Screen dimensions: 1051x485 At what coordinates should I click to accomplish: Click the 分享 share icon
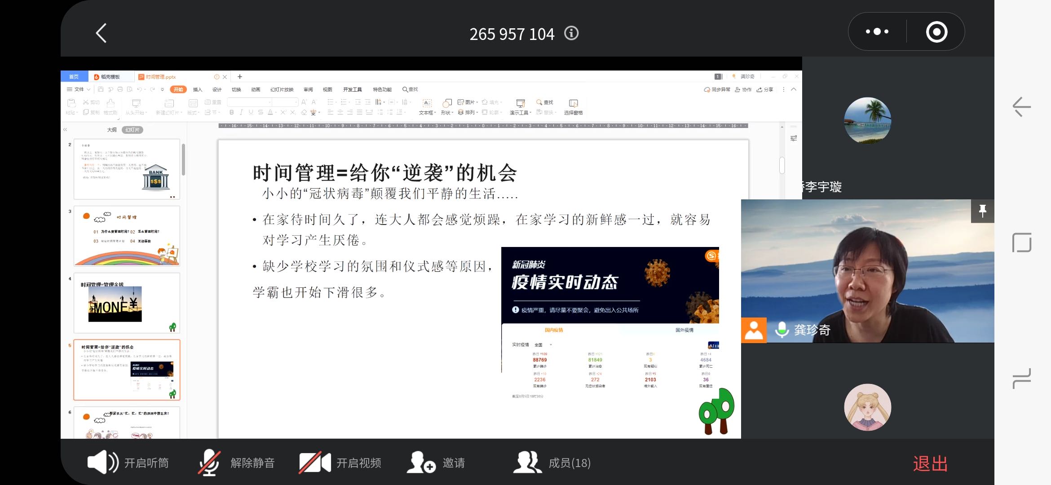(765, 89)
